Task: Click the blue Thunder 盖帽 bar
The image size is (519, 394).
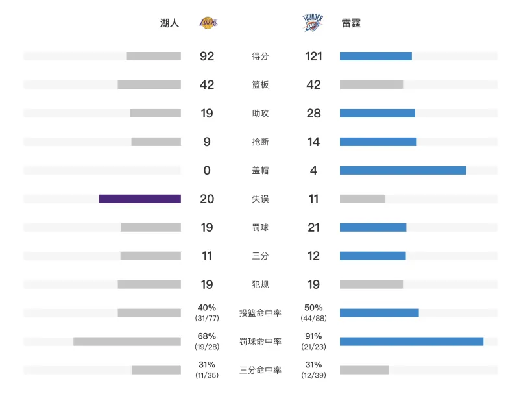Action: (x=403, y=170)
